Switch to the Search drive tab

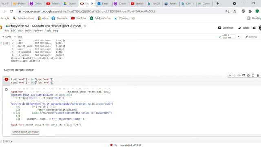point(70,4)
